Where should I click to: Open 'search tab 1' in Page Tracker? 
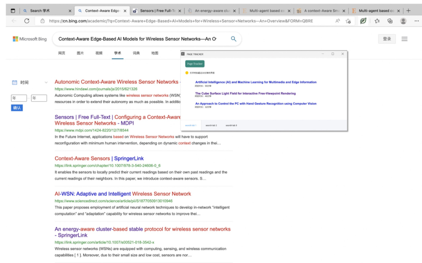(191, 125)
